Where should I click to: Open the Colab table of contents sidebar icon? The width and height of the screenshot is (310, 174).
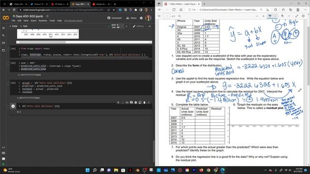click(3, 28)
